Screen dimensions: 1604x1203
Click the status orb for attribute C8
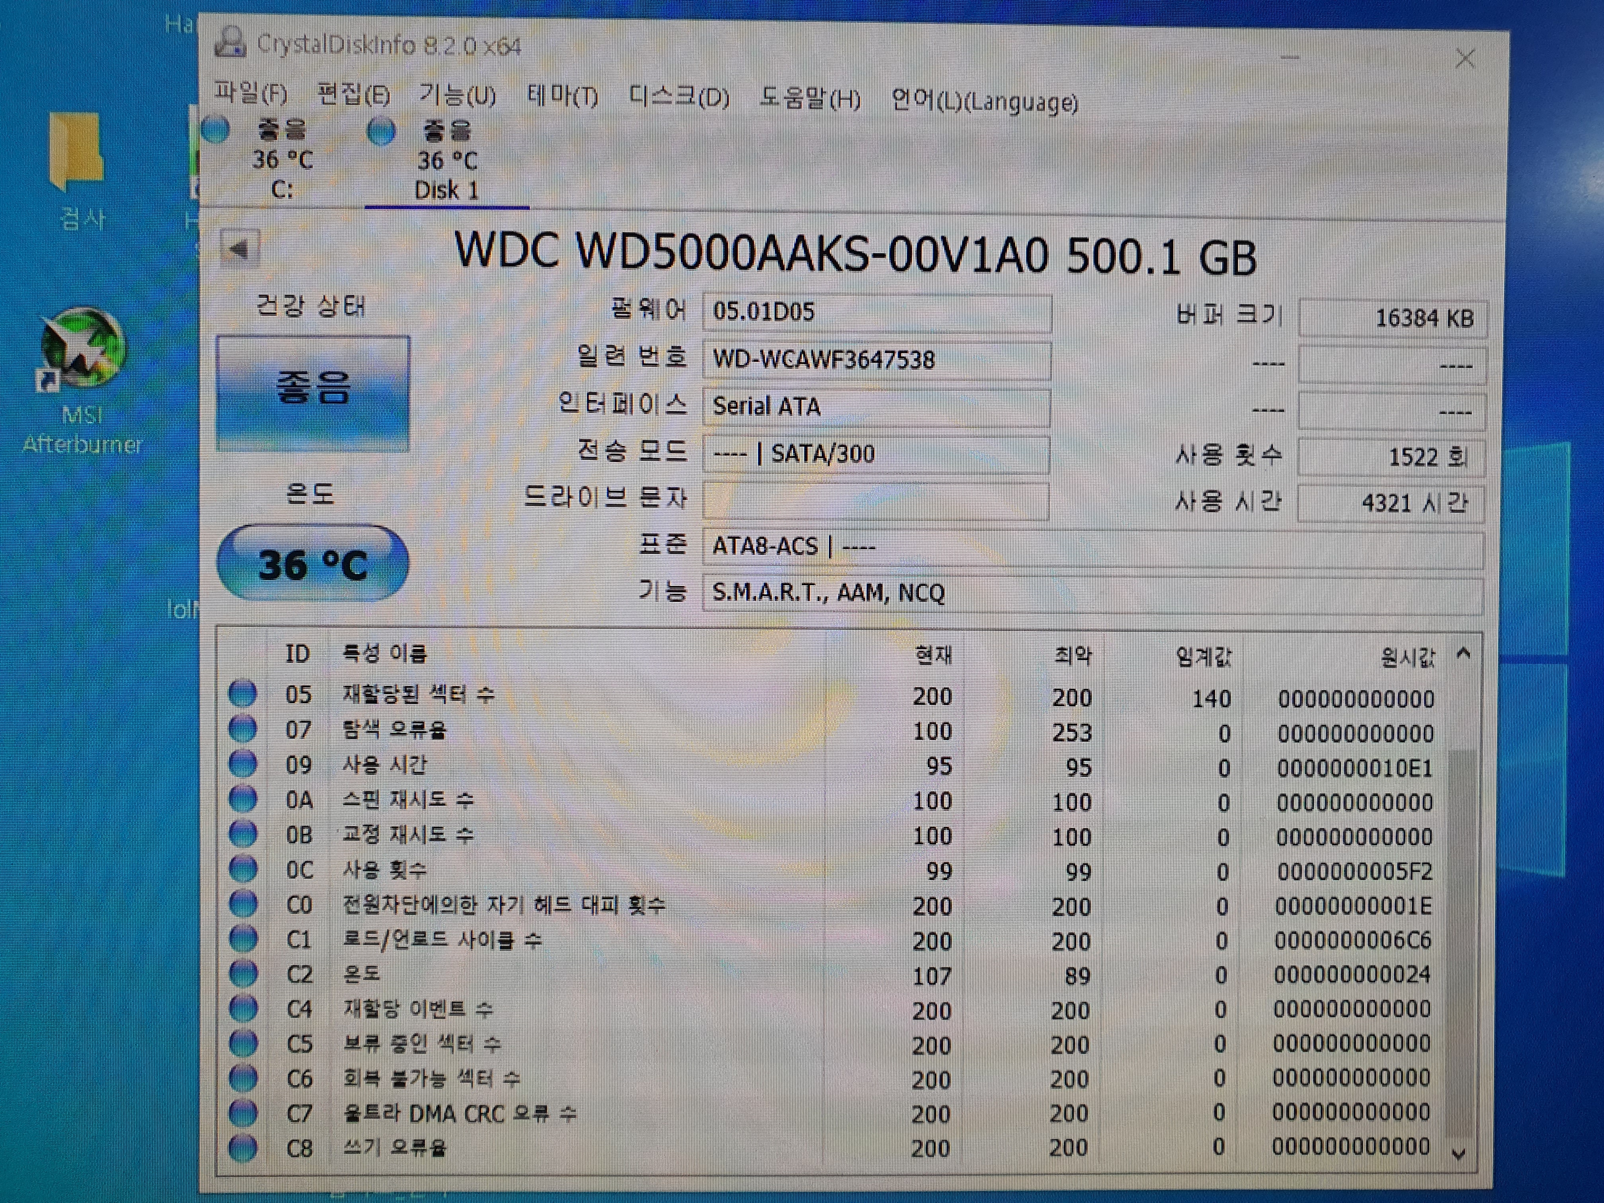point(242,1147)
